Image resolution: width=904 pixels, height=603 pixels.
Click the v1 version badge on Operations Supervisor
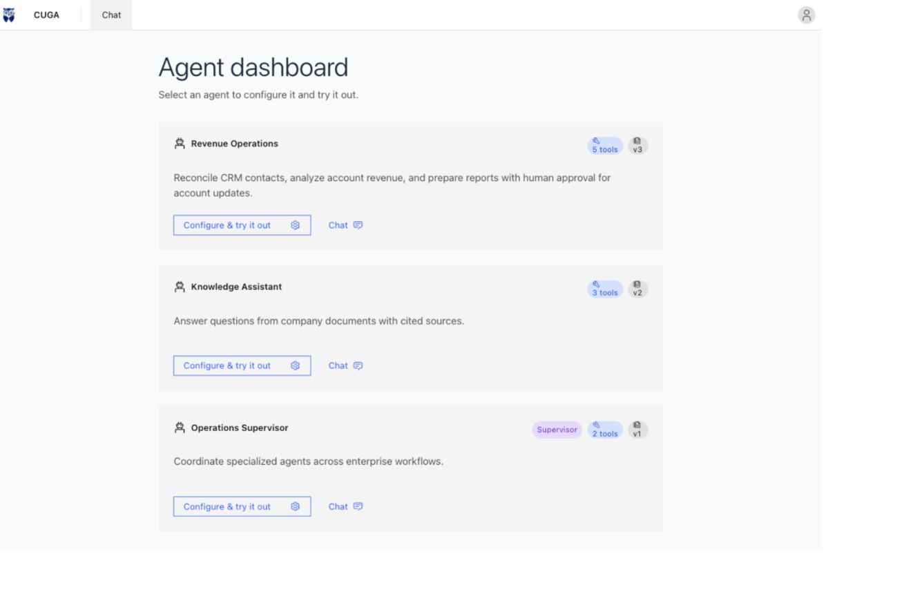tap(637, 430)
